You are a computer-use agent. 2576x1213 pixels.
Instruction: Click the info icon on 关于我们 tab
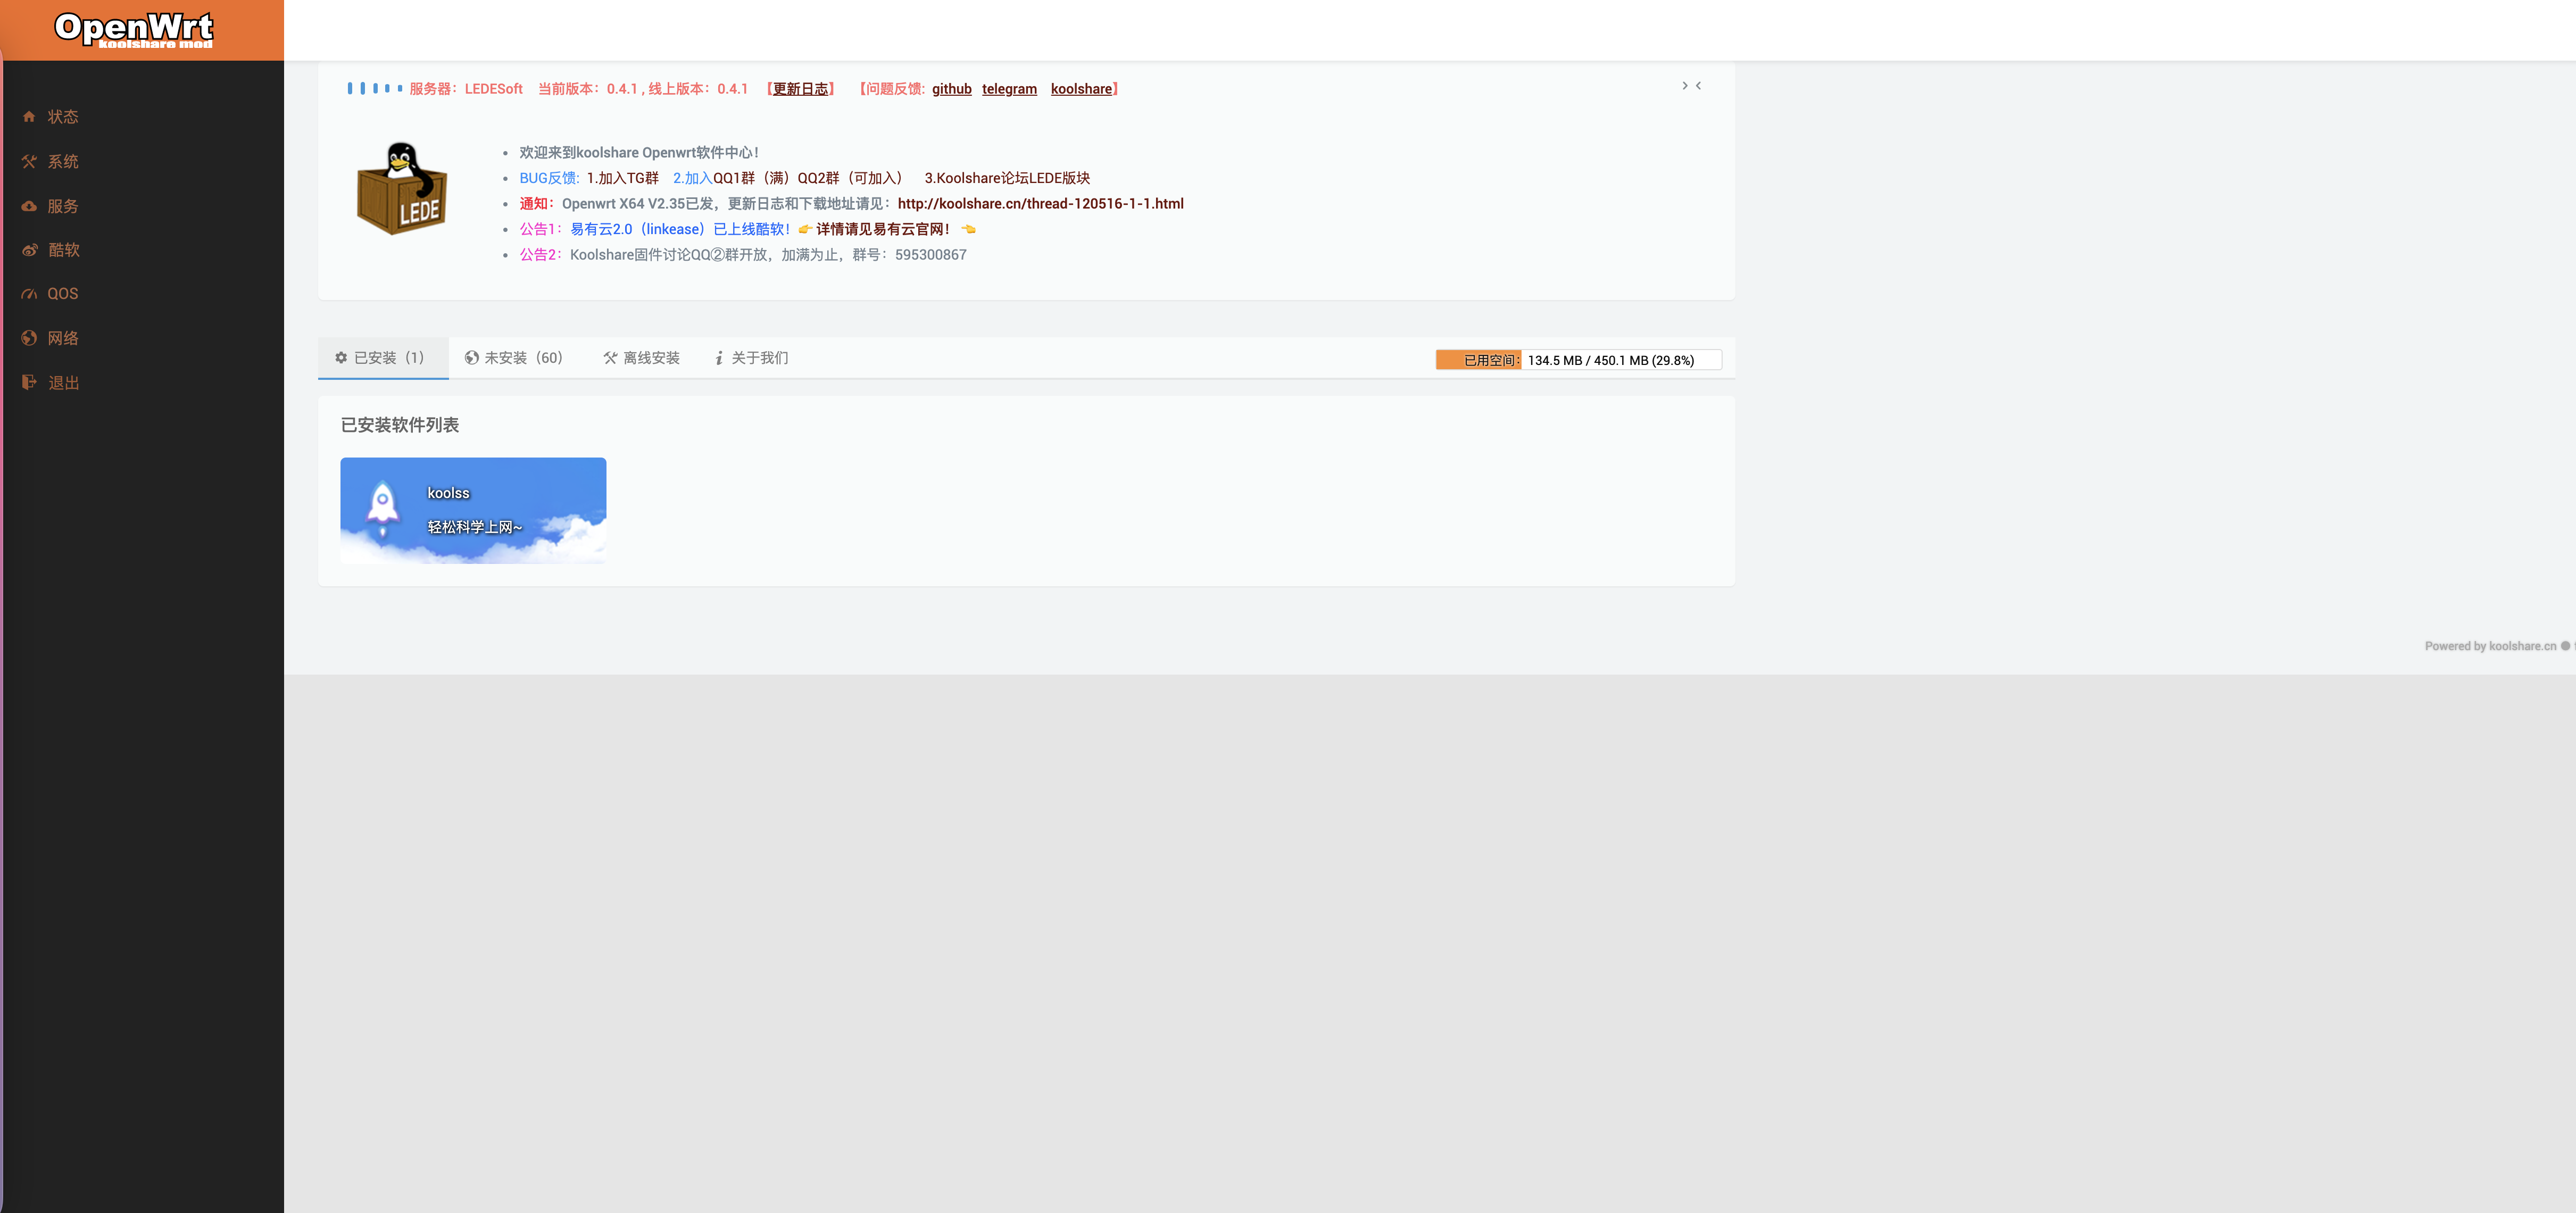point(719,358)
